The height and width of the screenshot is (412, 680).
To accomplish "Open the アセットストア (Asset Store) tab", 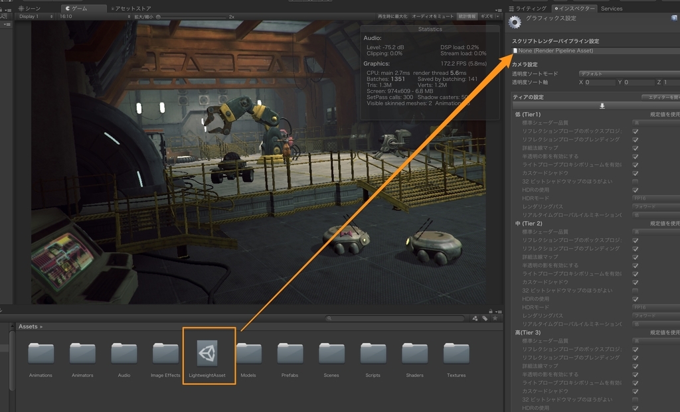I will click(x=131, y=8).
